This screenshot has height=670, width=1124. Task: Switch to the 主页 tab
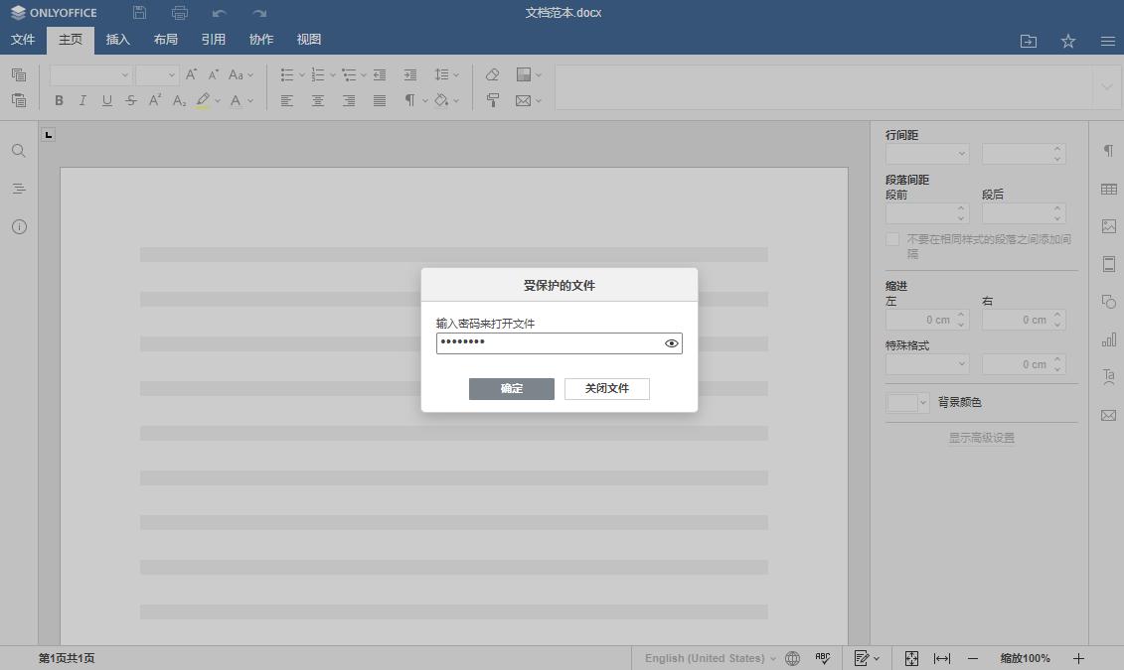click(x=71, y=40)
